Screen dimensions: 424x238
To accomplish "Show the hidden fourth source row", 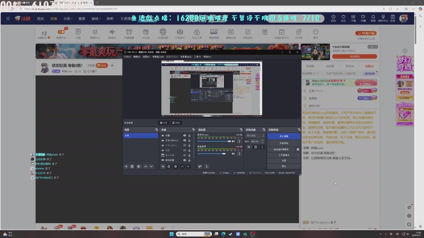I will 184,150.
